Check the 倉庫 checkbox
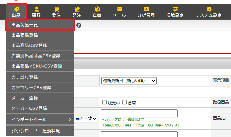231x137 pixels. tap(124, 102)
